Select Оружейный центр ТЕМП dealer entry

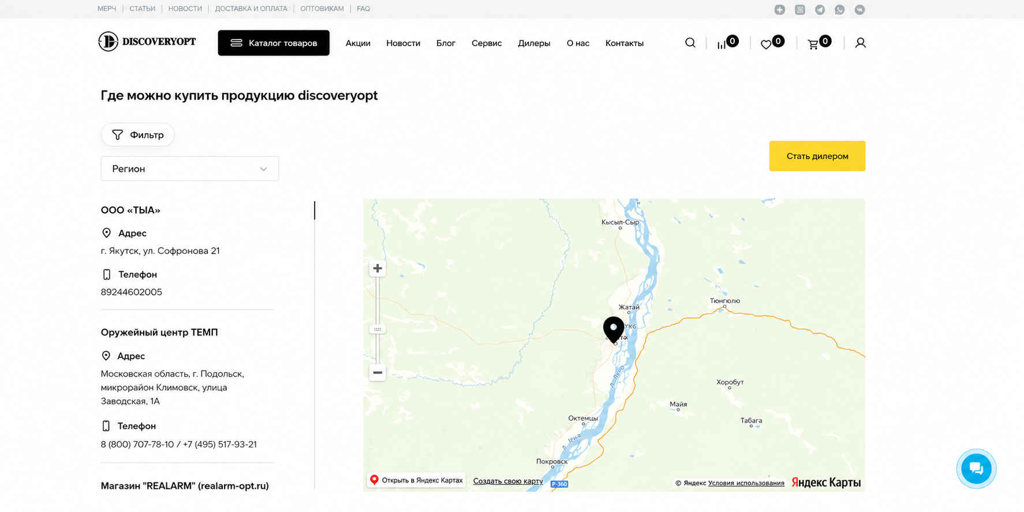click(159, 332)
